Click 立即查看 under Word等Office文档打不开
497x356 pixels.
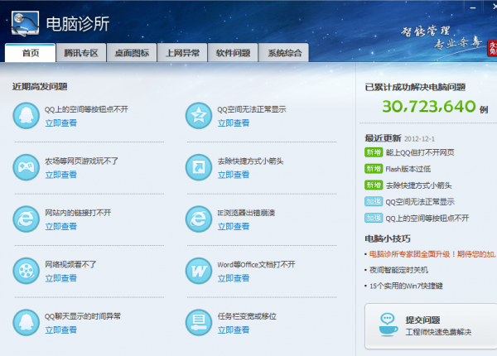coord(234,278)
